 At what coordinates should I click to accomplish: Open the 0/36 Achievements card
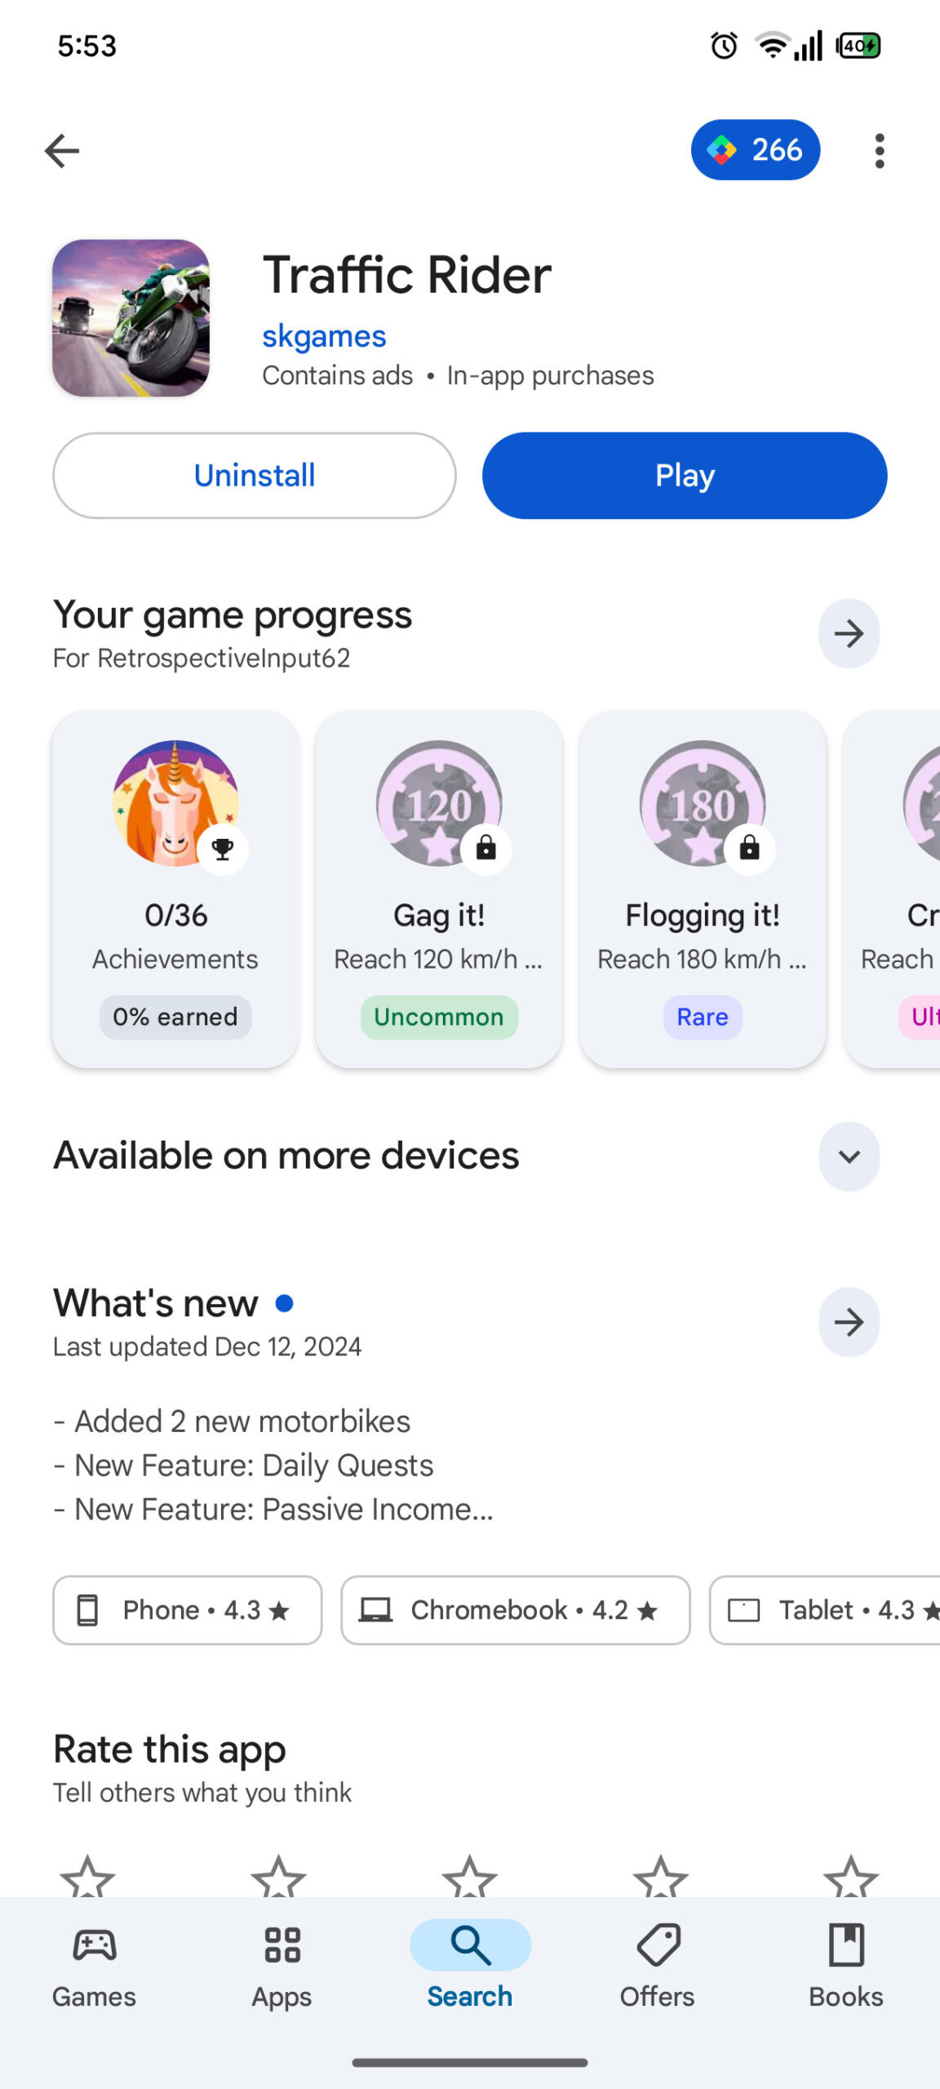click(175, 889)
